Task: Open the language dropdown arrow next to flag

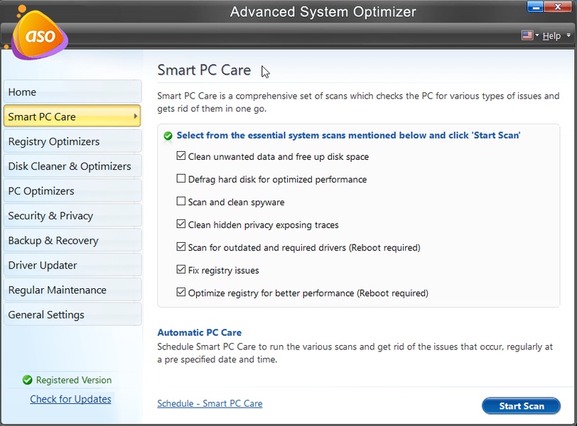Action: point(538,35)
